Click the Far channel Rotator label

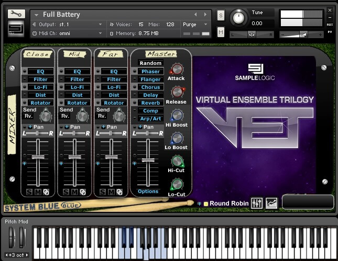tap(114, 103)
